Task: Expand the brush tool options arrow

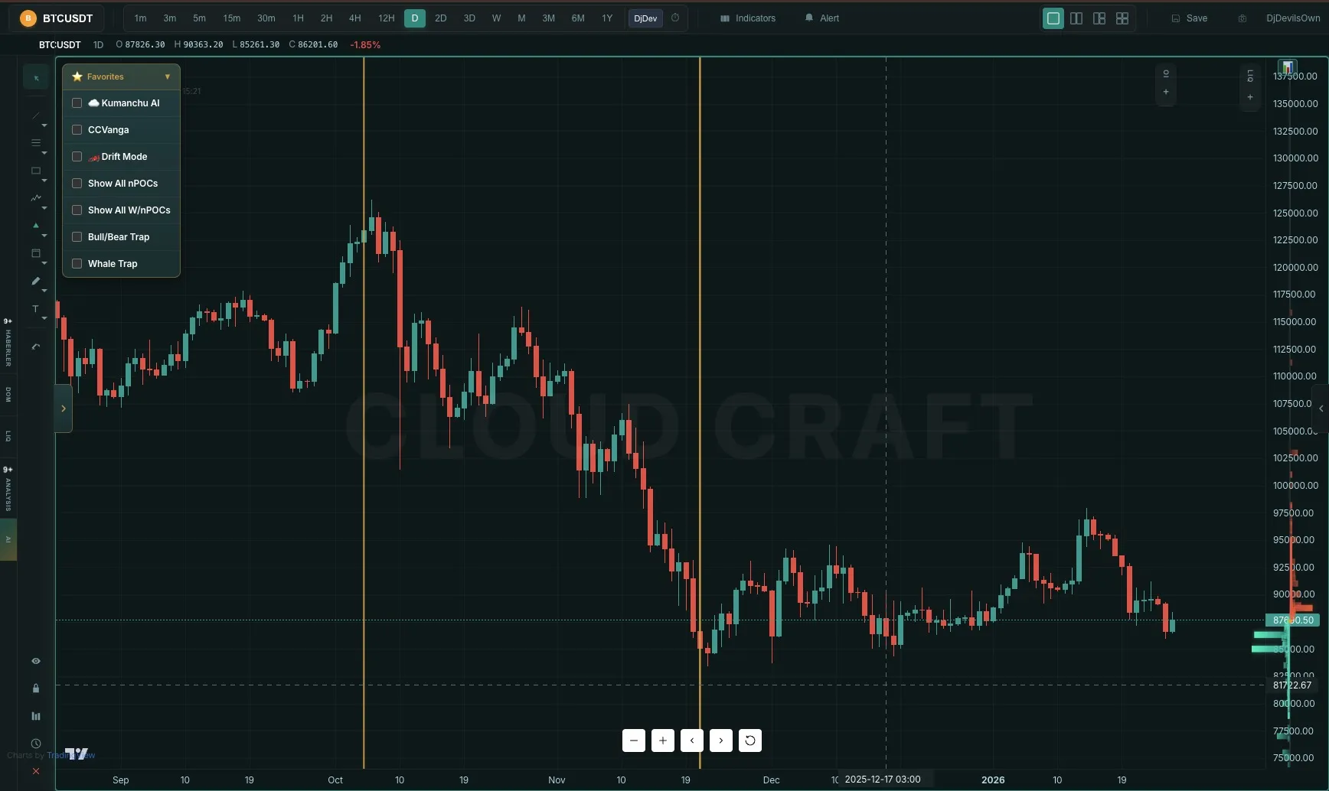Action: pyautogui.click(x=44, y=291)
